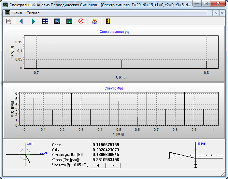This screenshot has height=179, width=228.
Task: Decrease frequency with the left stepper arrow
Action: point(98,165)
